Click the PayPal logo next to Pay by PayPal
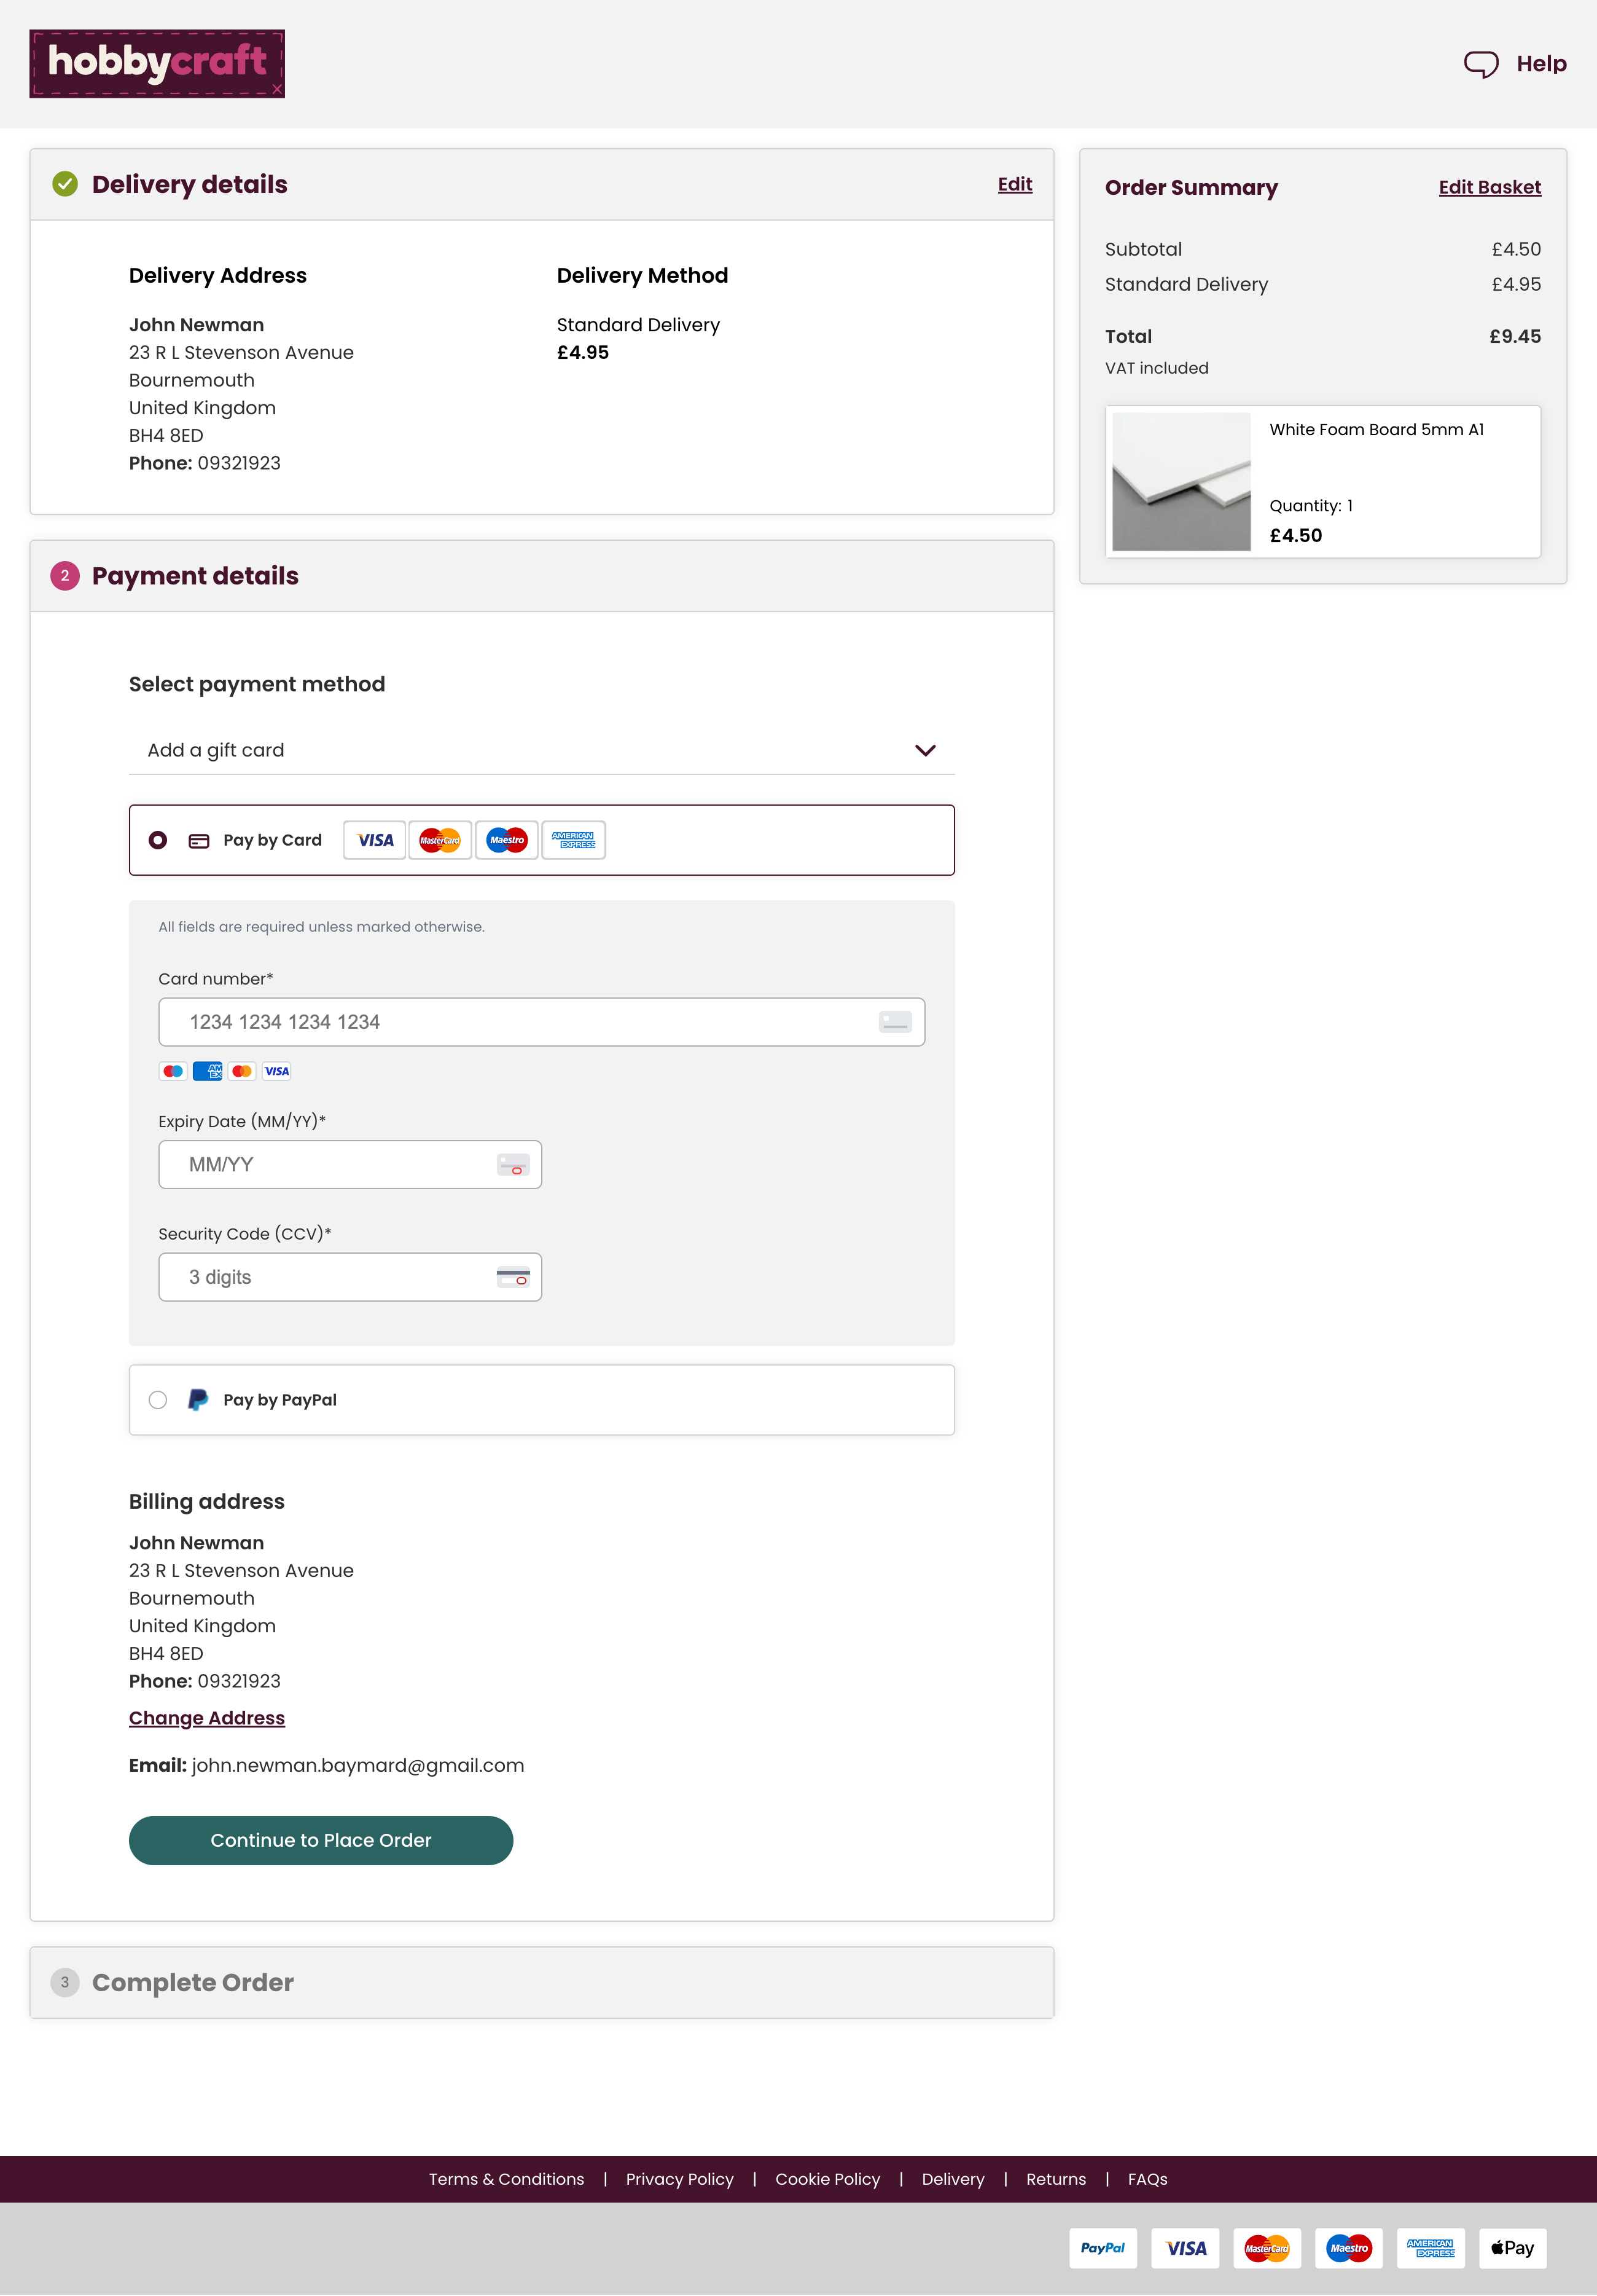 click(198, 1399)
